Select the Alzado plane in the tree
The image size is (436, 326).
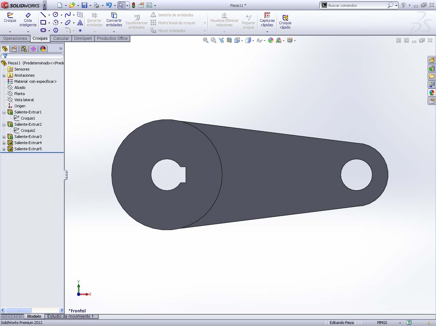(19, 88)
